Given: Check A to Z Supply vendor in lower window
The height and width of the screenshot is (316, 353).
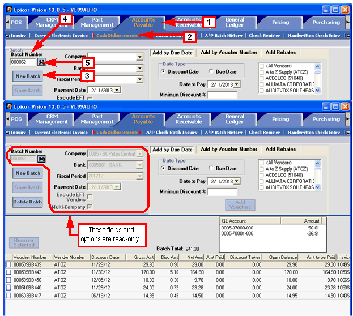Looking at the screenshot, I should tap(262, 169).
